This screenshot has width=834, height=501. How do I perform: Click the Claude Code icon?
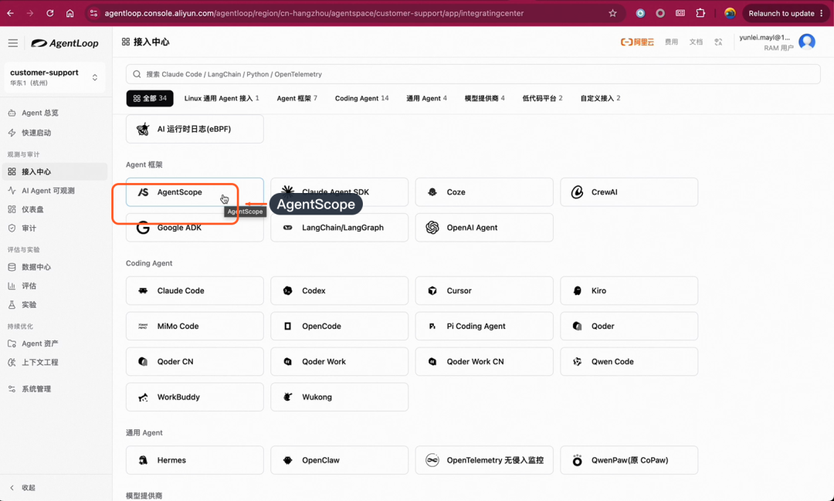coord(143,291)
